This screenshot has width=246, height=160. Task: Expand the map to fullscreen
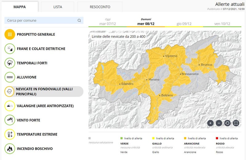236,123
